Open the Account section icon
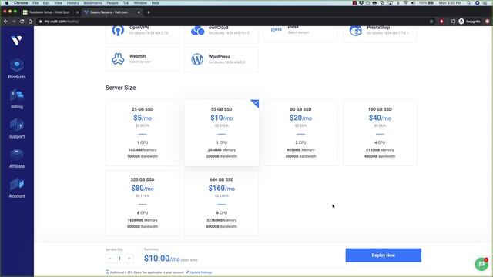 click(x=17, y=184)
